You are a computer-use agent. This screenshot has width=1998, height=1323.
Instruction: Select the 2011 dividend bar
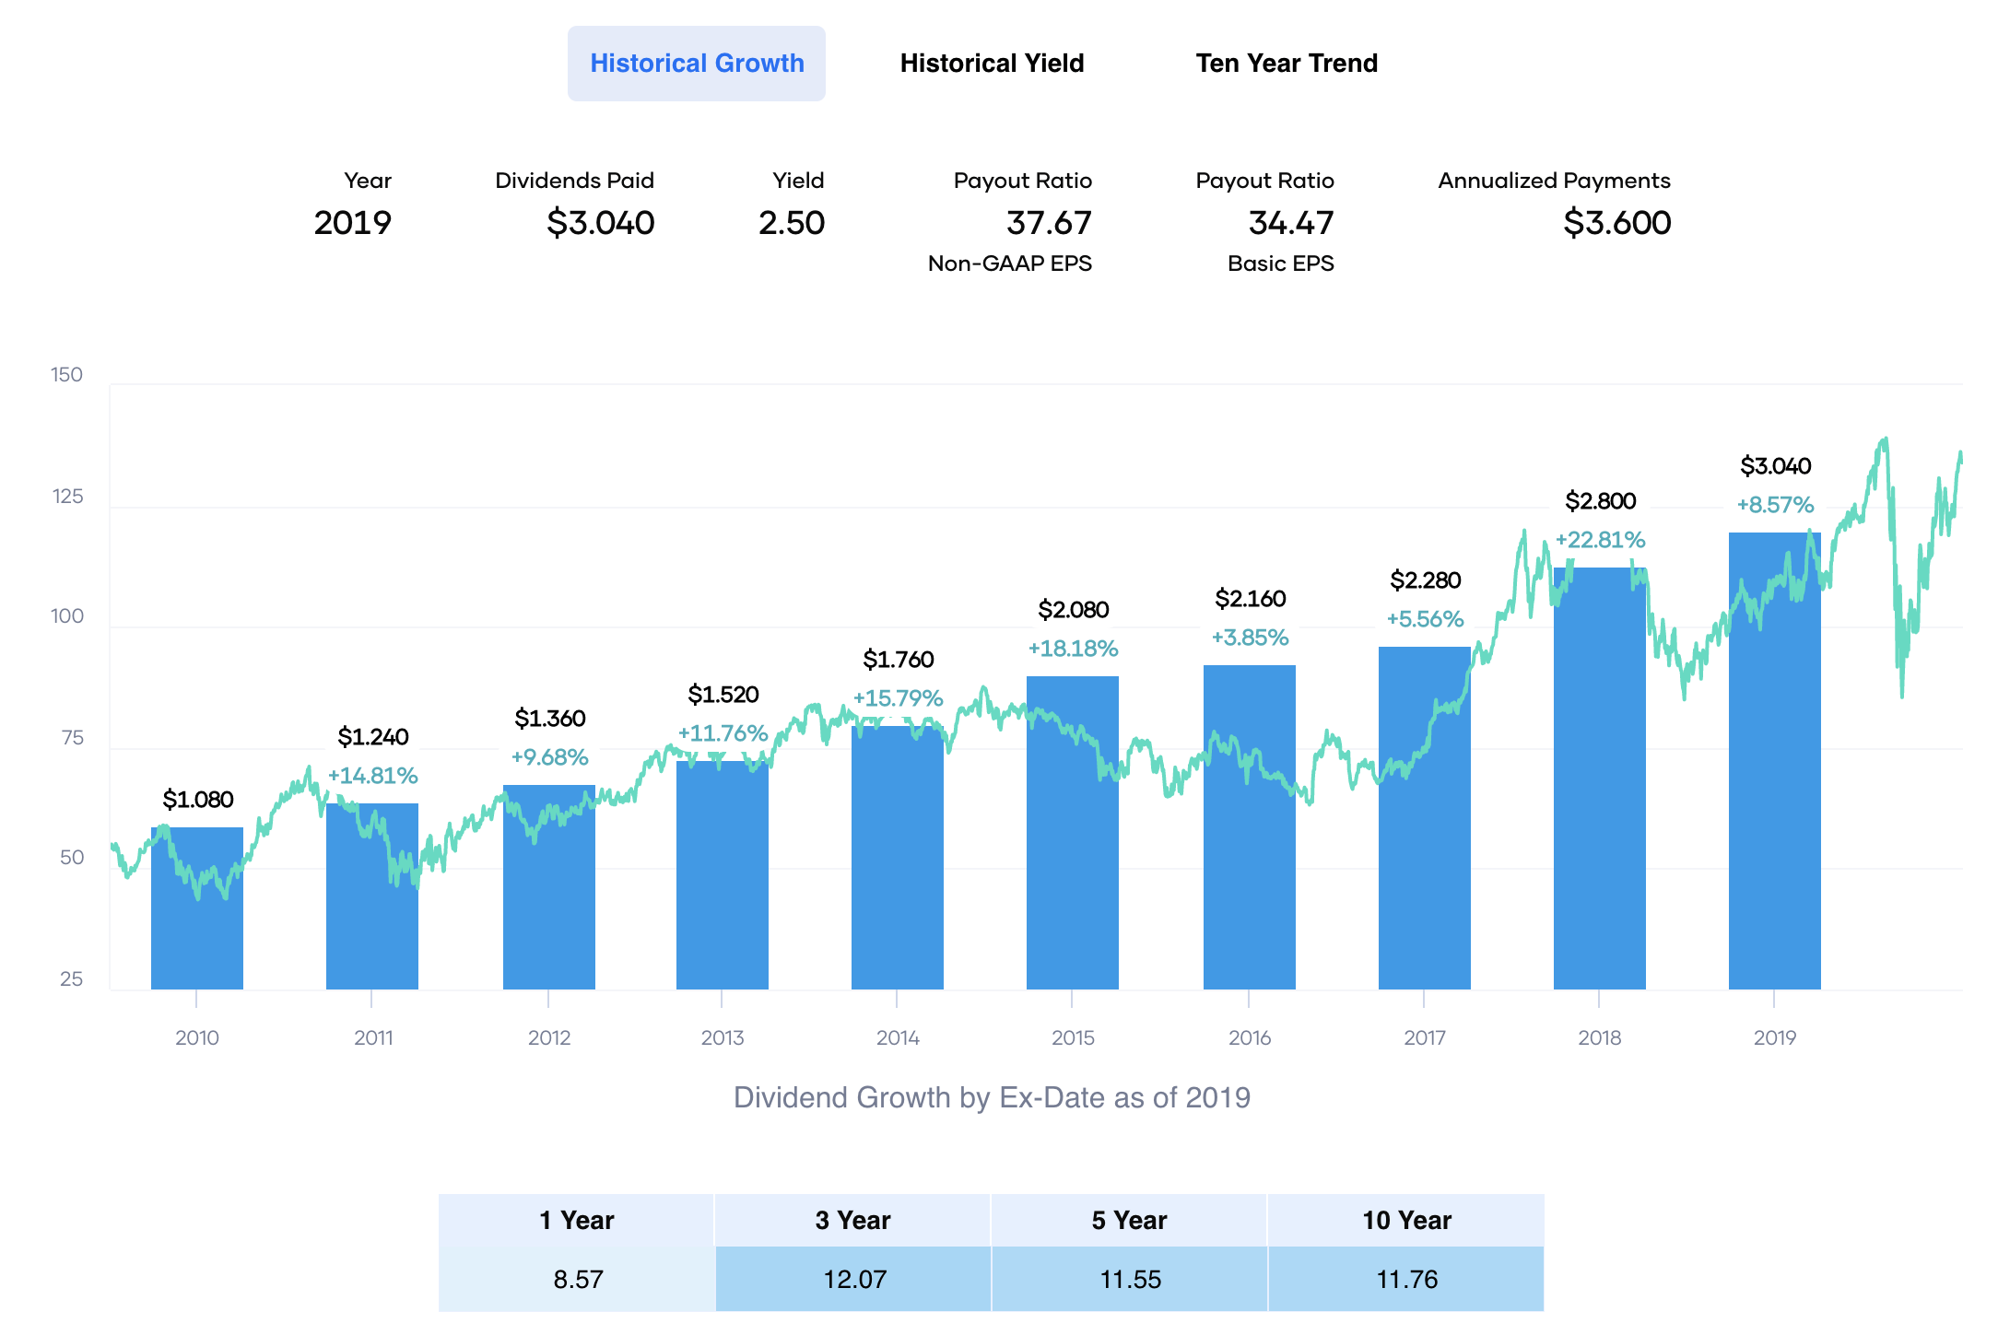pyautogui.click(x=372, y=896)
